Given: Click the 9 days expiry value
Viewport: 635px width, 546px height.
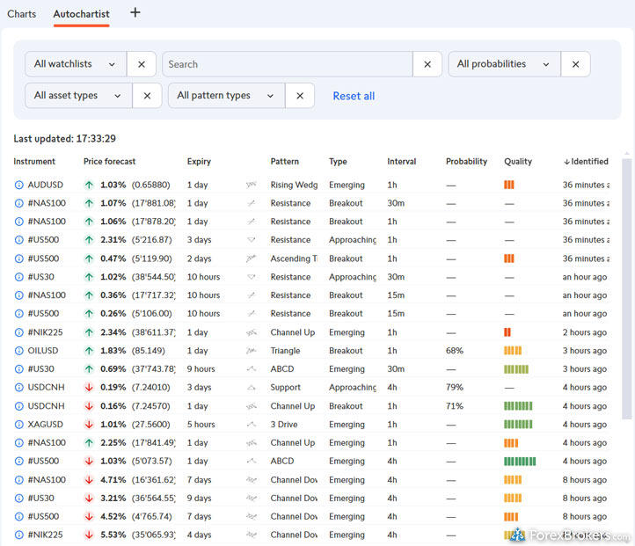Looking at the screenshot, I should click(199, 499).
